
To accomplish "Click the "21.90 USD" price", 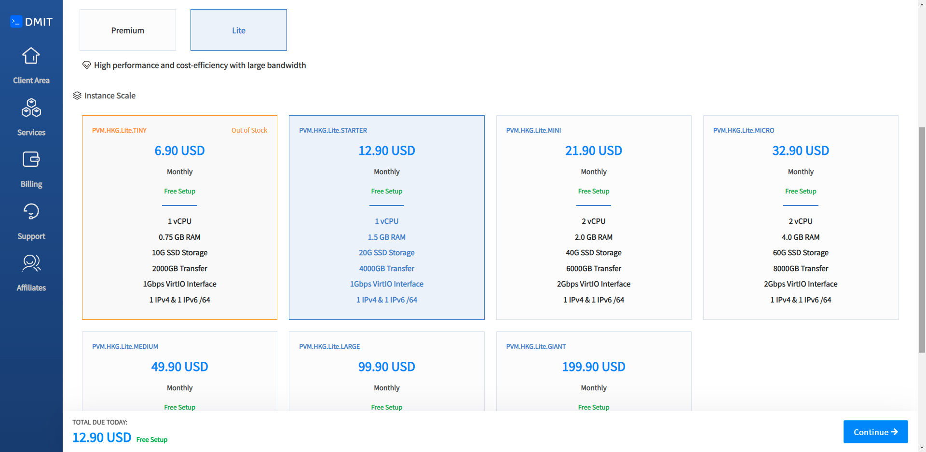I will coord(594,151).
